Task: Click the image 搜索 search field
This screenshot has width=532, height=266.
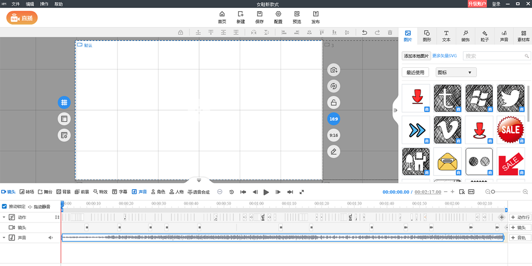Action: [497, 56]
